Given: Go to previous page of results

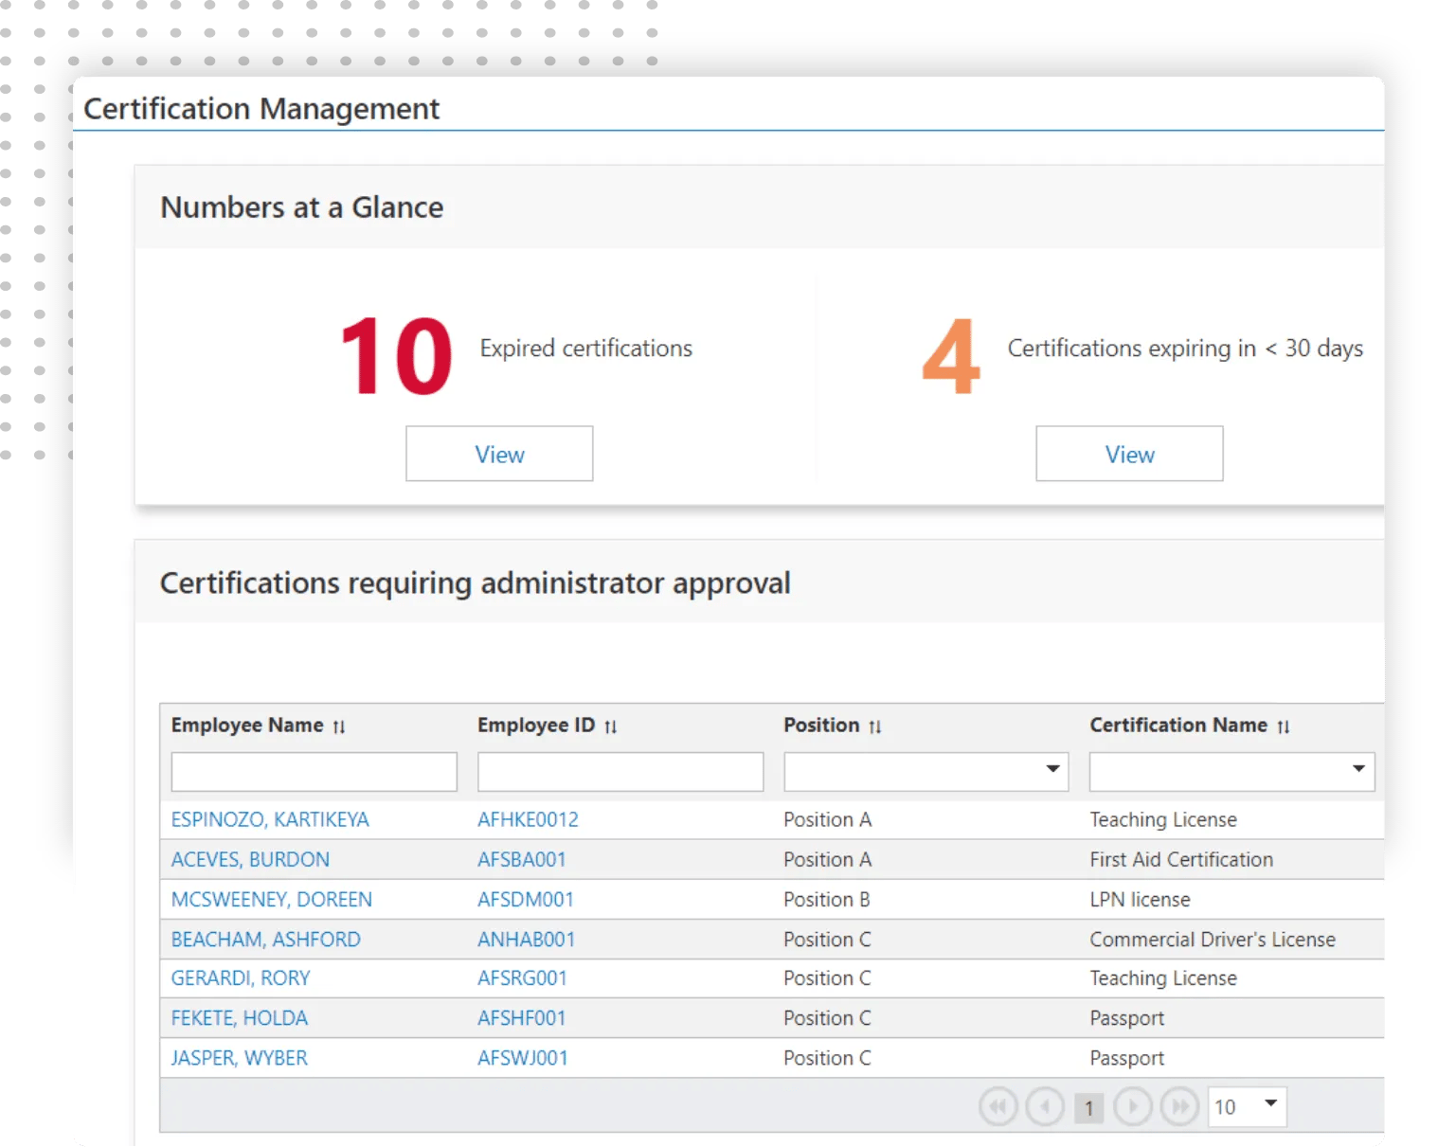Looking at the screenshot, I should click(x=1045, y=1106).
